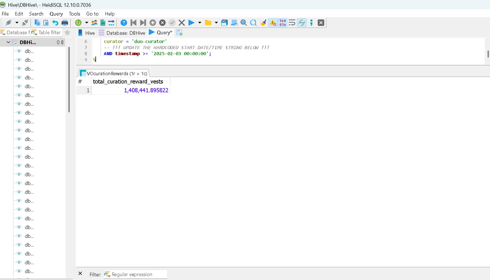Click the Copy toolbar icon

click(38, 23)
